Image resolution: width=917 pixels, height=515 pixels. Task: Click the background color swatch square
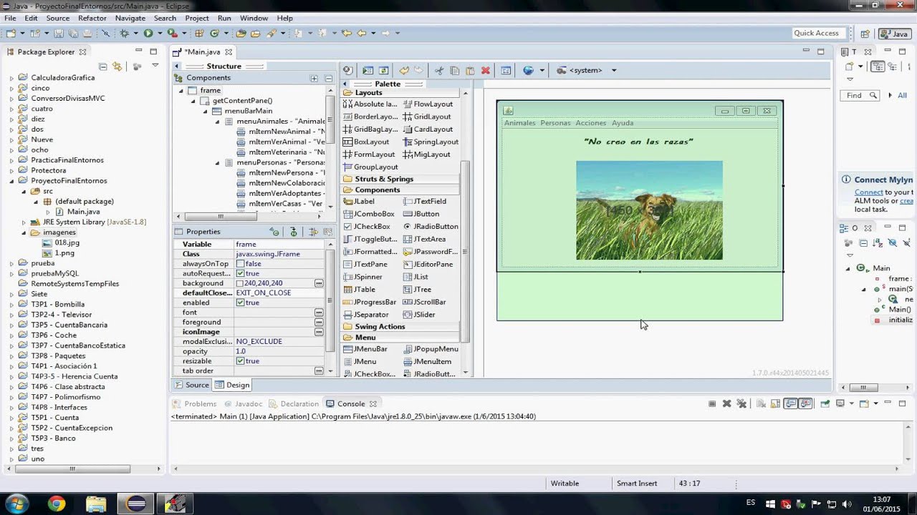coord(240,283)
